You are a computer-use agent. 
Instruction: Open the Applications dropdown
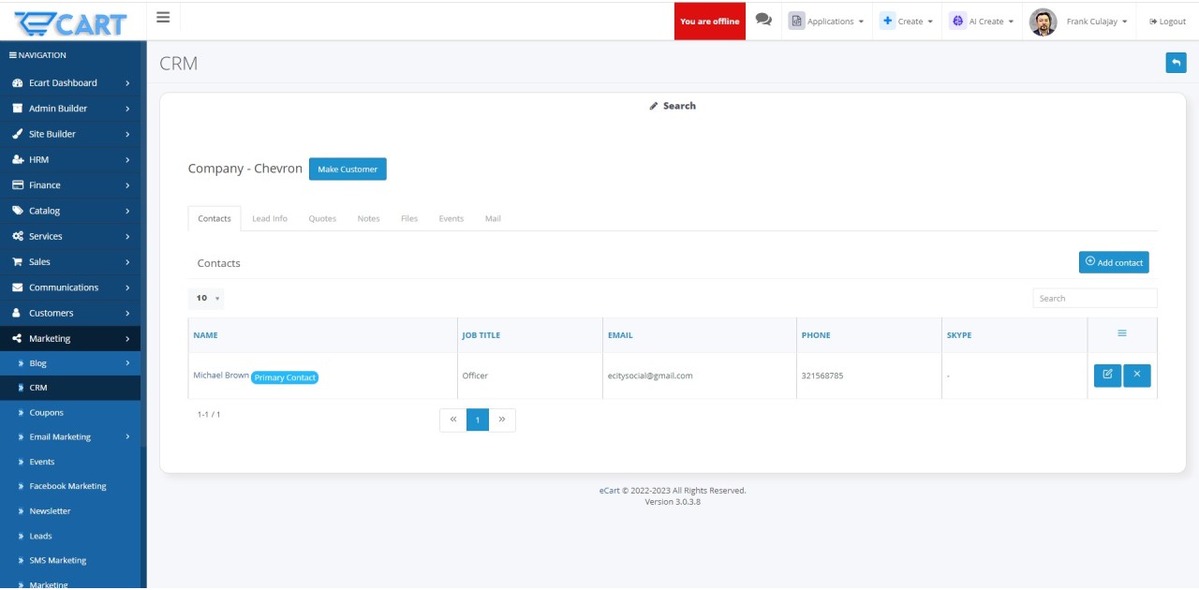[825, 21]
